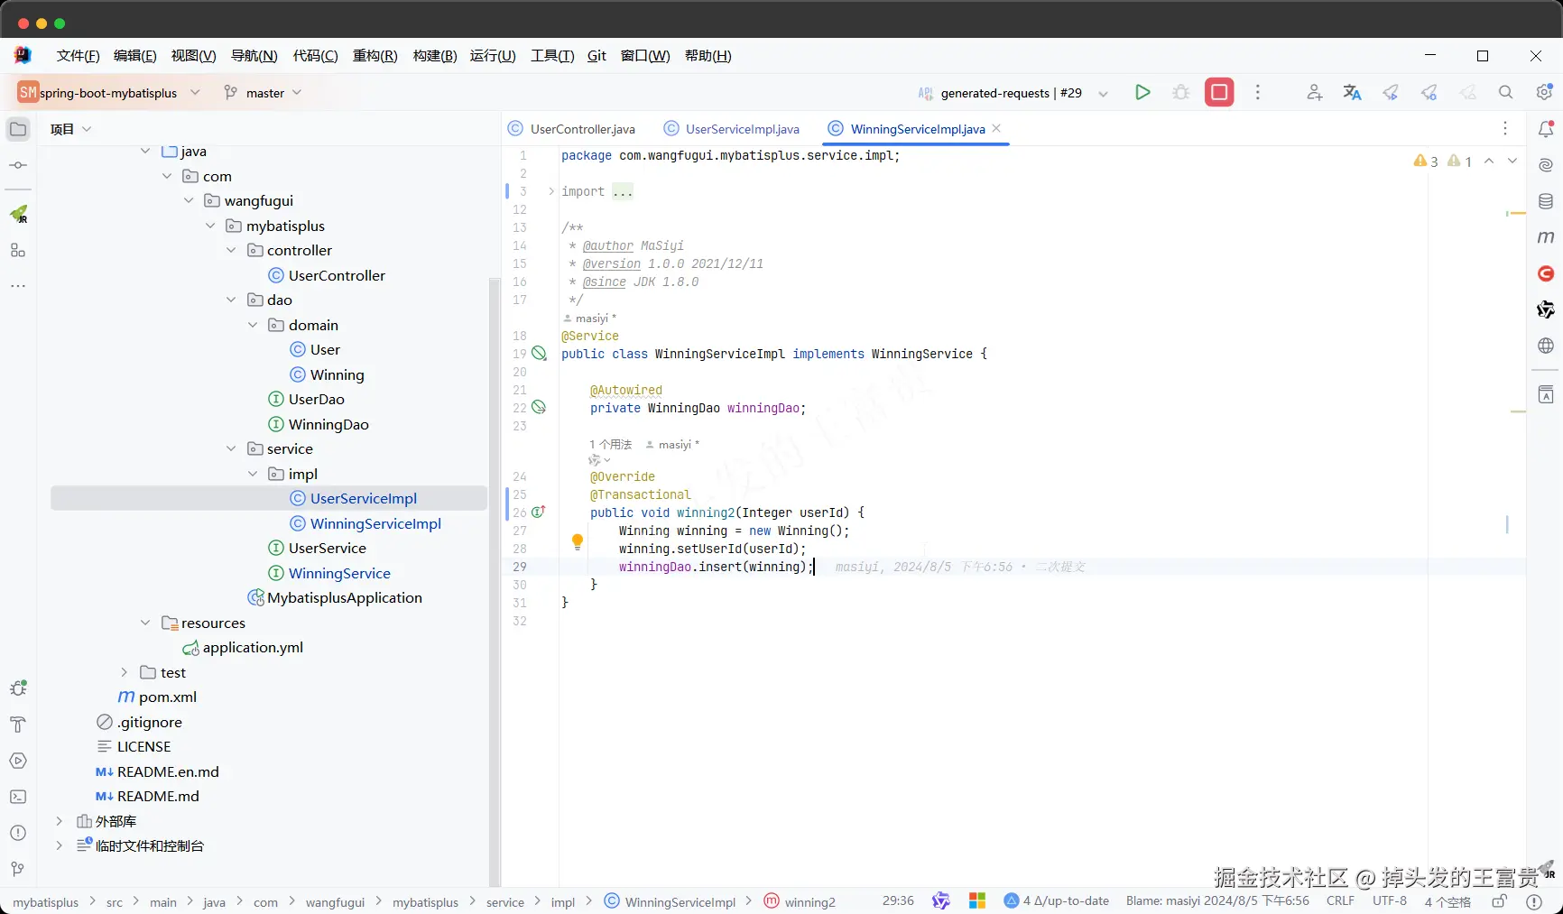Collapse the controller folder in project tree
Image resolution: width=1563 pixels, height=914 pixels.
[x=232, y=250]
